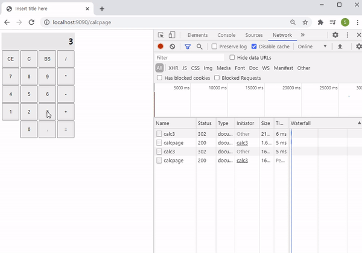Open the Chrome three-dot menu
Image resolution: width=362 pixels, height=253 pixels.
coord(357,22)
